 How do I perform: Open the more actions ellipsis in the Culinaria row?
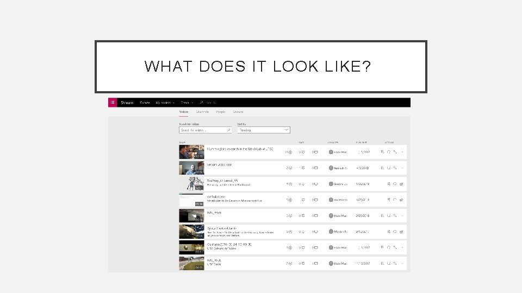pos(402,248)
